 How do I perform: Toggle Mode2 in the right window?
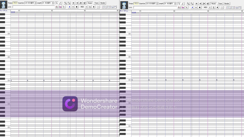click(x=214, y=3)
